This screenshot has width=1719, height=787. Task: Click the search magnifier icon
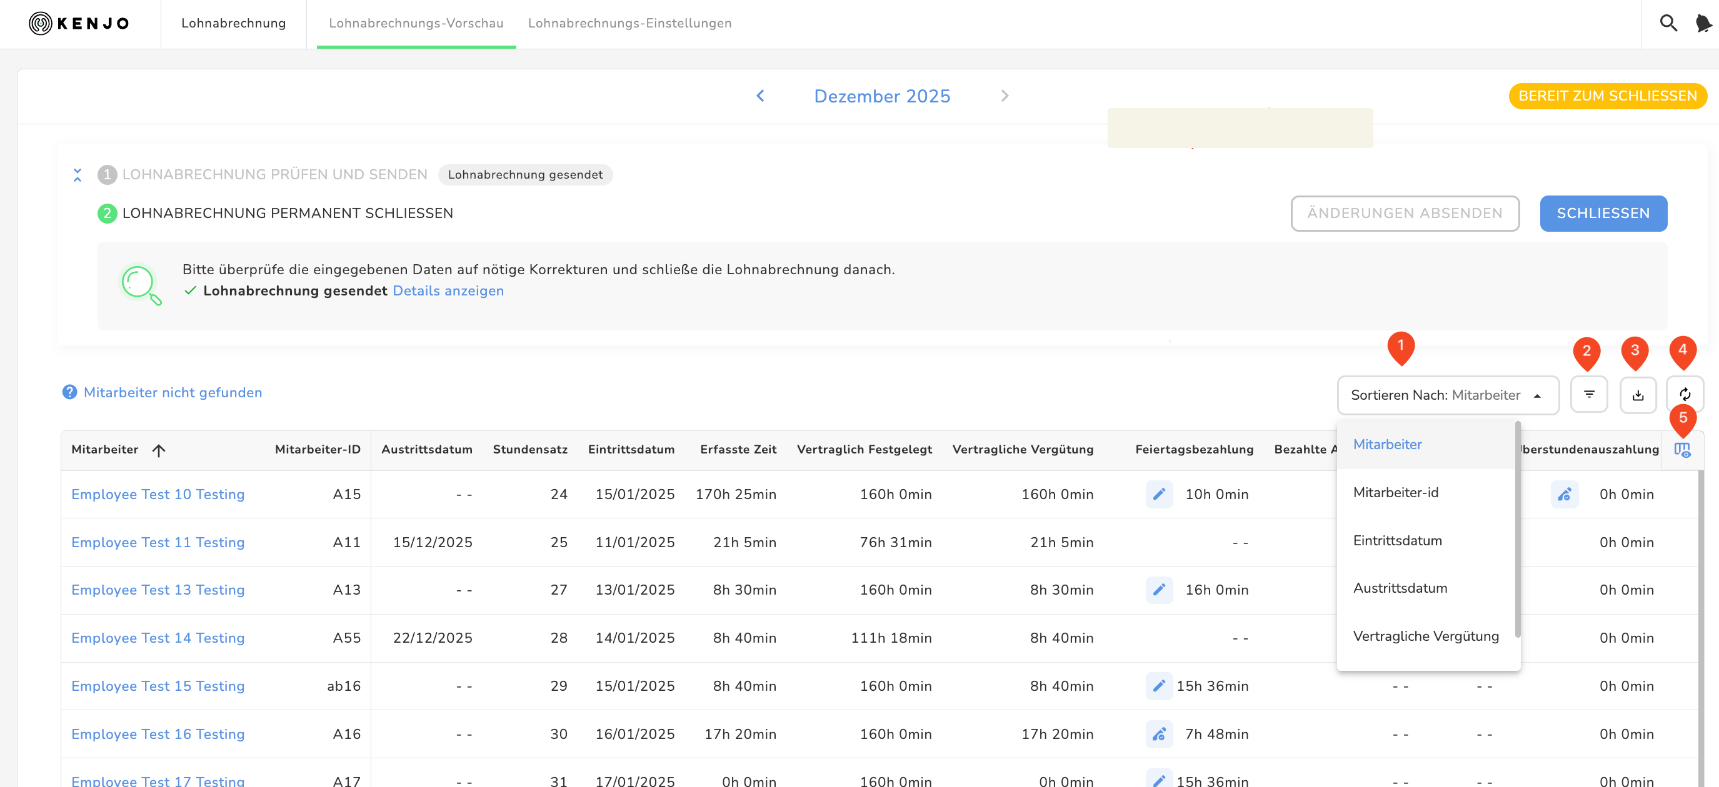(1668, 23)
